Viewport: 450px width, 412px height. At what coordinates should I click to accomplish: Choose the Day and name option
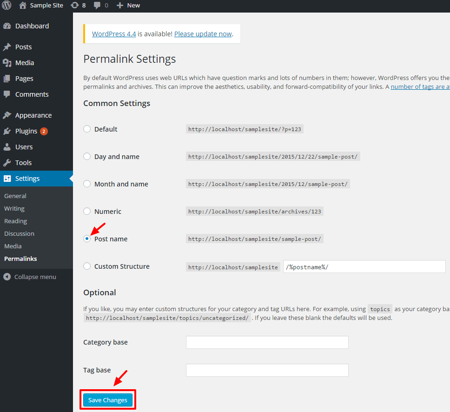[x=87, y=156]
